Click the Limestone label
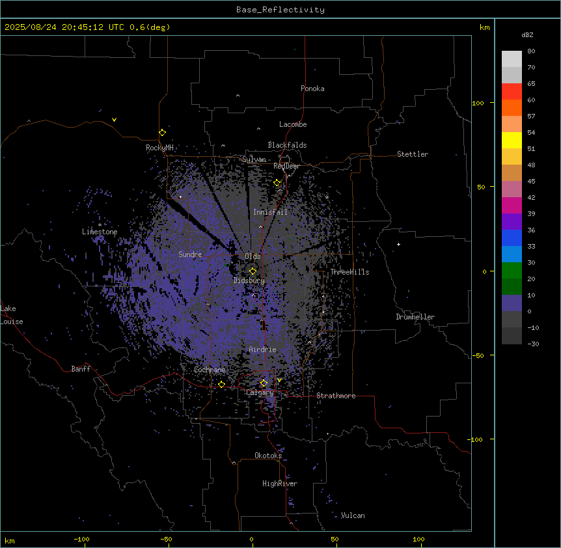 tap(100, 232)
